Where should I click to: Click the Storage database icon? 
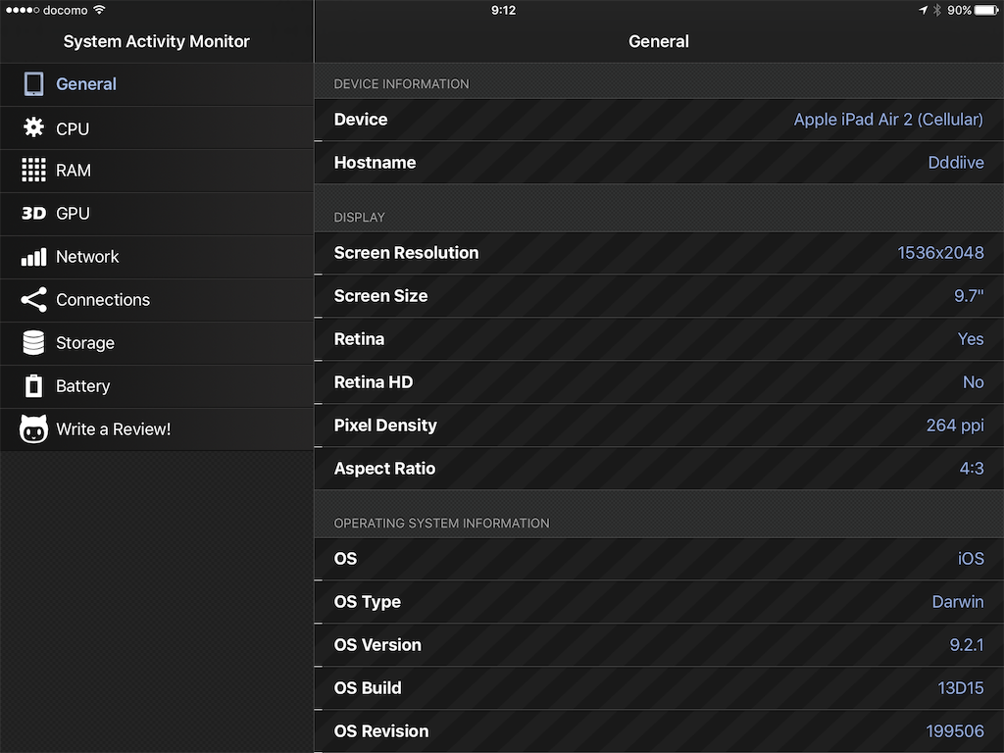click(33, 342)
